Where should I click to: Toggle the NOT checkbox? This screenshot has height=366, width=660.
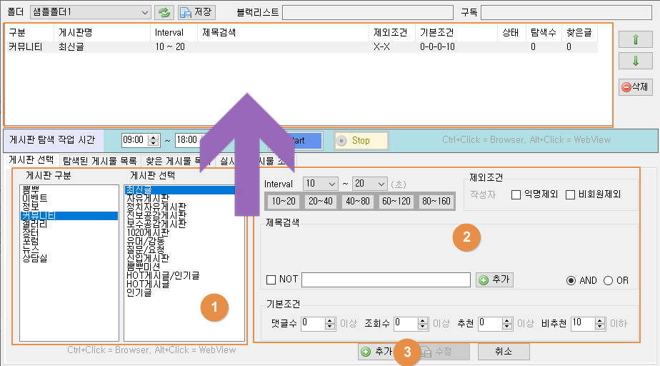(x=271, y=280)
